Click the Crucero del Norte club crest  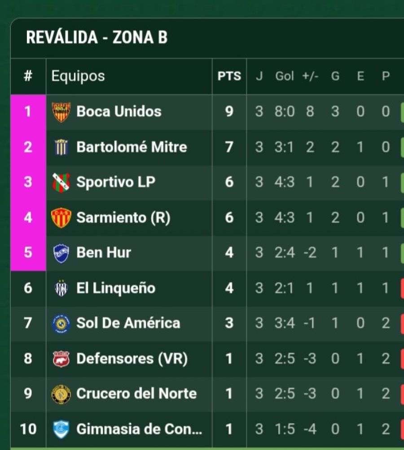point(61,394)
